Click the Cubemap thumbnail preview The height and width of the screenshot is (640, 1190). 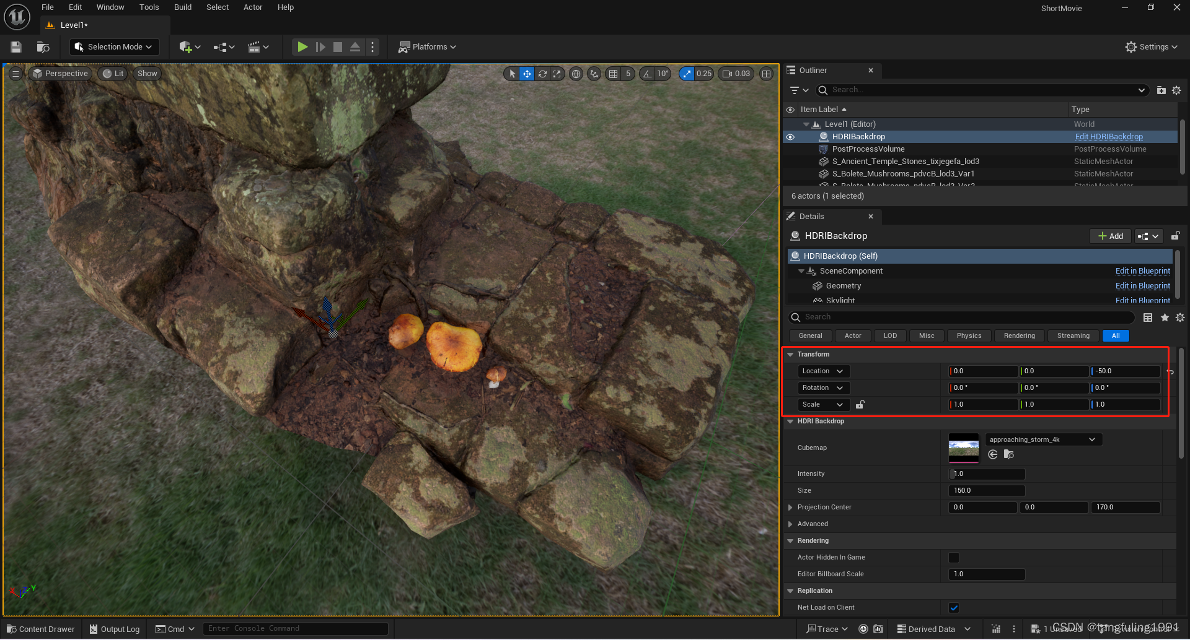click(x=964, y=448)
